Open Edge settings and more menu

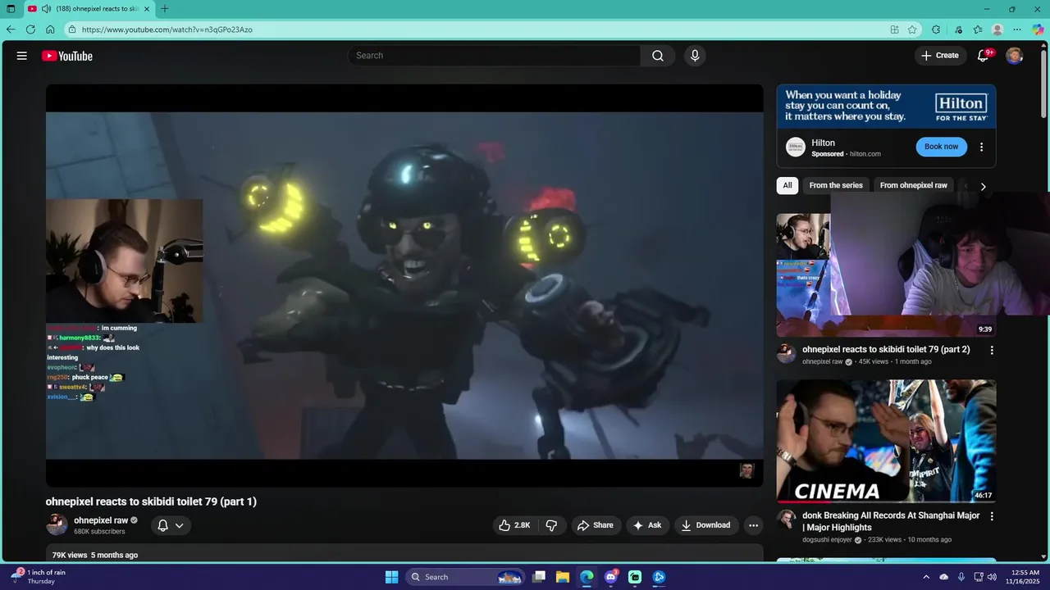click(x=1018, y=29)
